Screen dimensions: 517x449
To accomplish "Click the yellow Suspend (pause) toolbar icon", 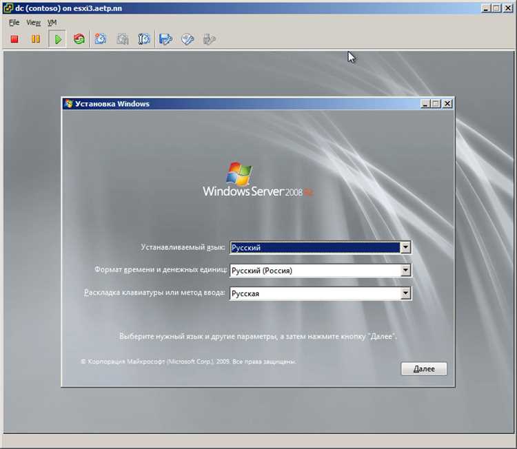I will point(36,39).
